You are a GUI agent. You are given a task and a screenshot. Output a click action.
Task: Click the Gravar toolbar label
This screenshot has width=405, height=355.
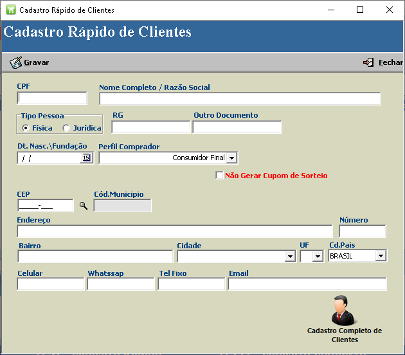[x=37, y=62]
